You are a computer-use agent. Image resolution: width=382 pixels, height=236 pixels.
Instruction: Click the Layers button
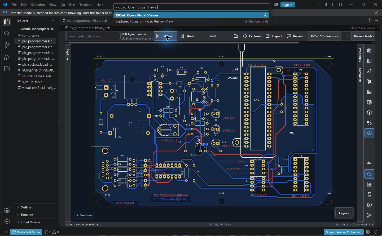[x=344, y=213]
